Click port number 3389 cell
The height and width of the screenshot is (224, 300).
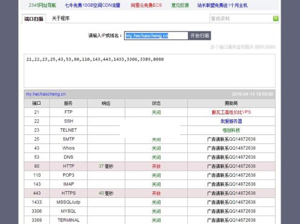click(36, 220)
